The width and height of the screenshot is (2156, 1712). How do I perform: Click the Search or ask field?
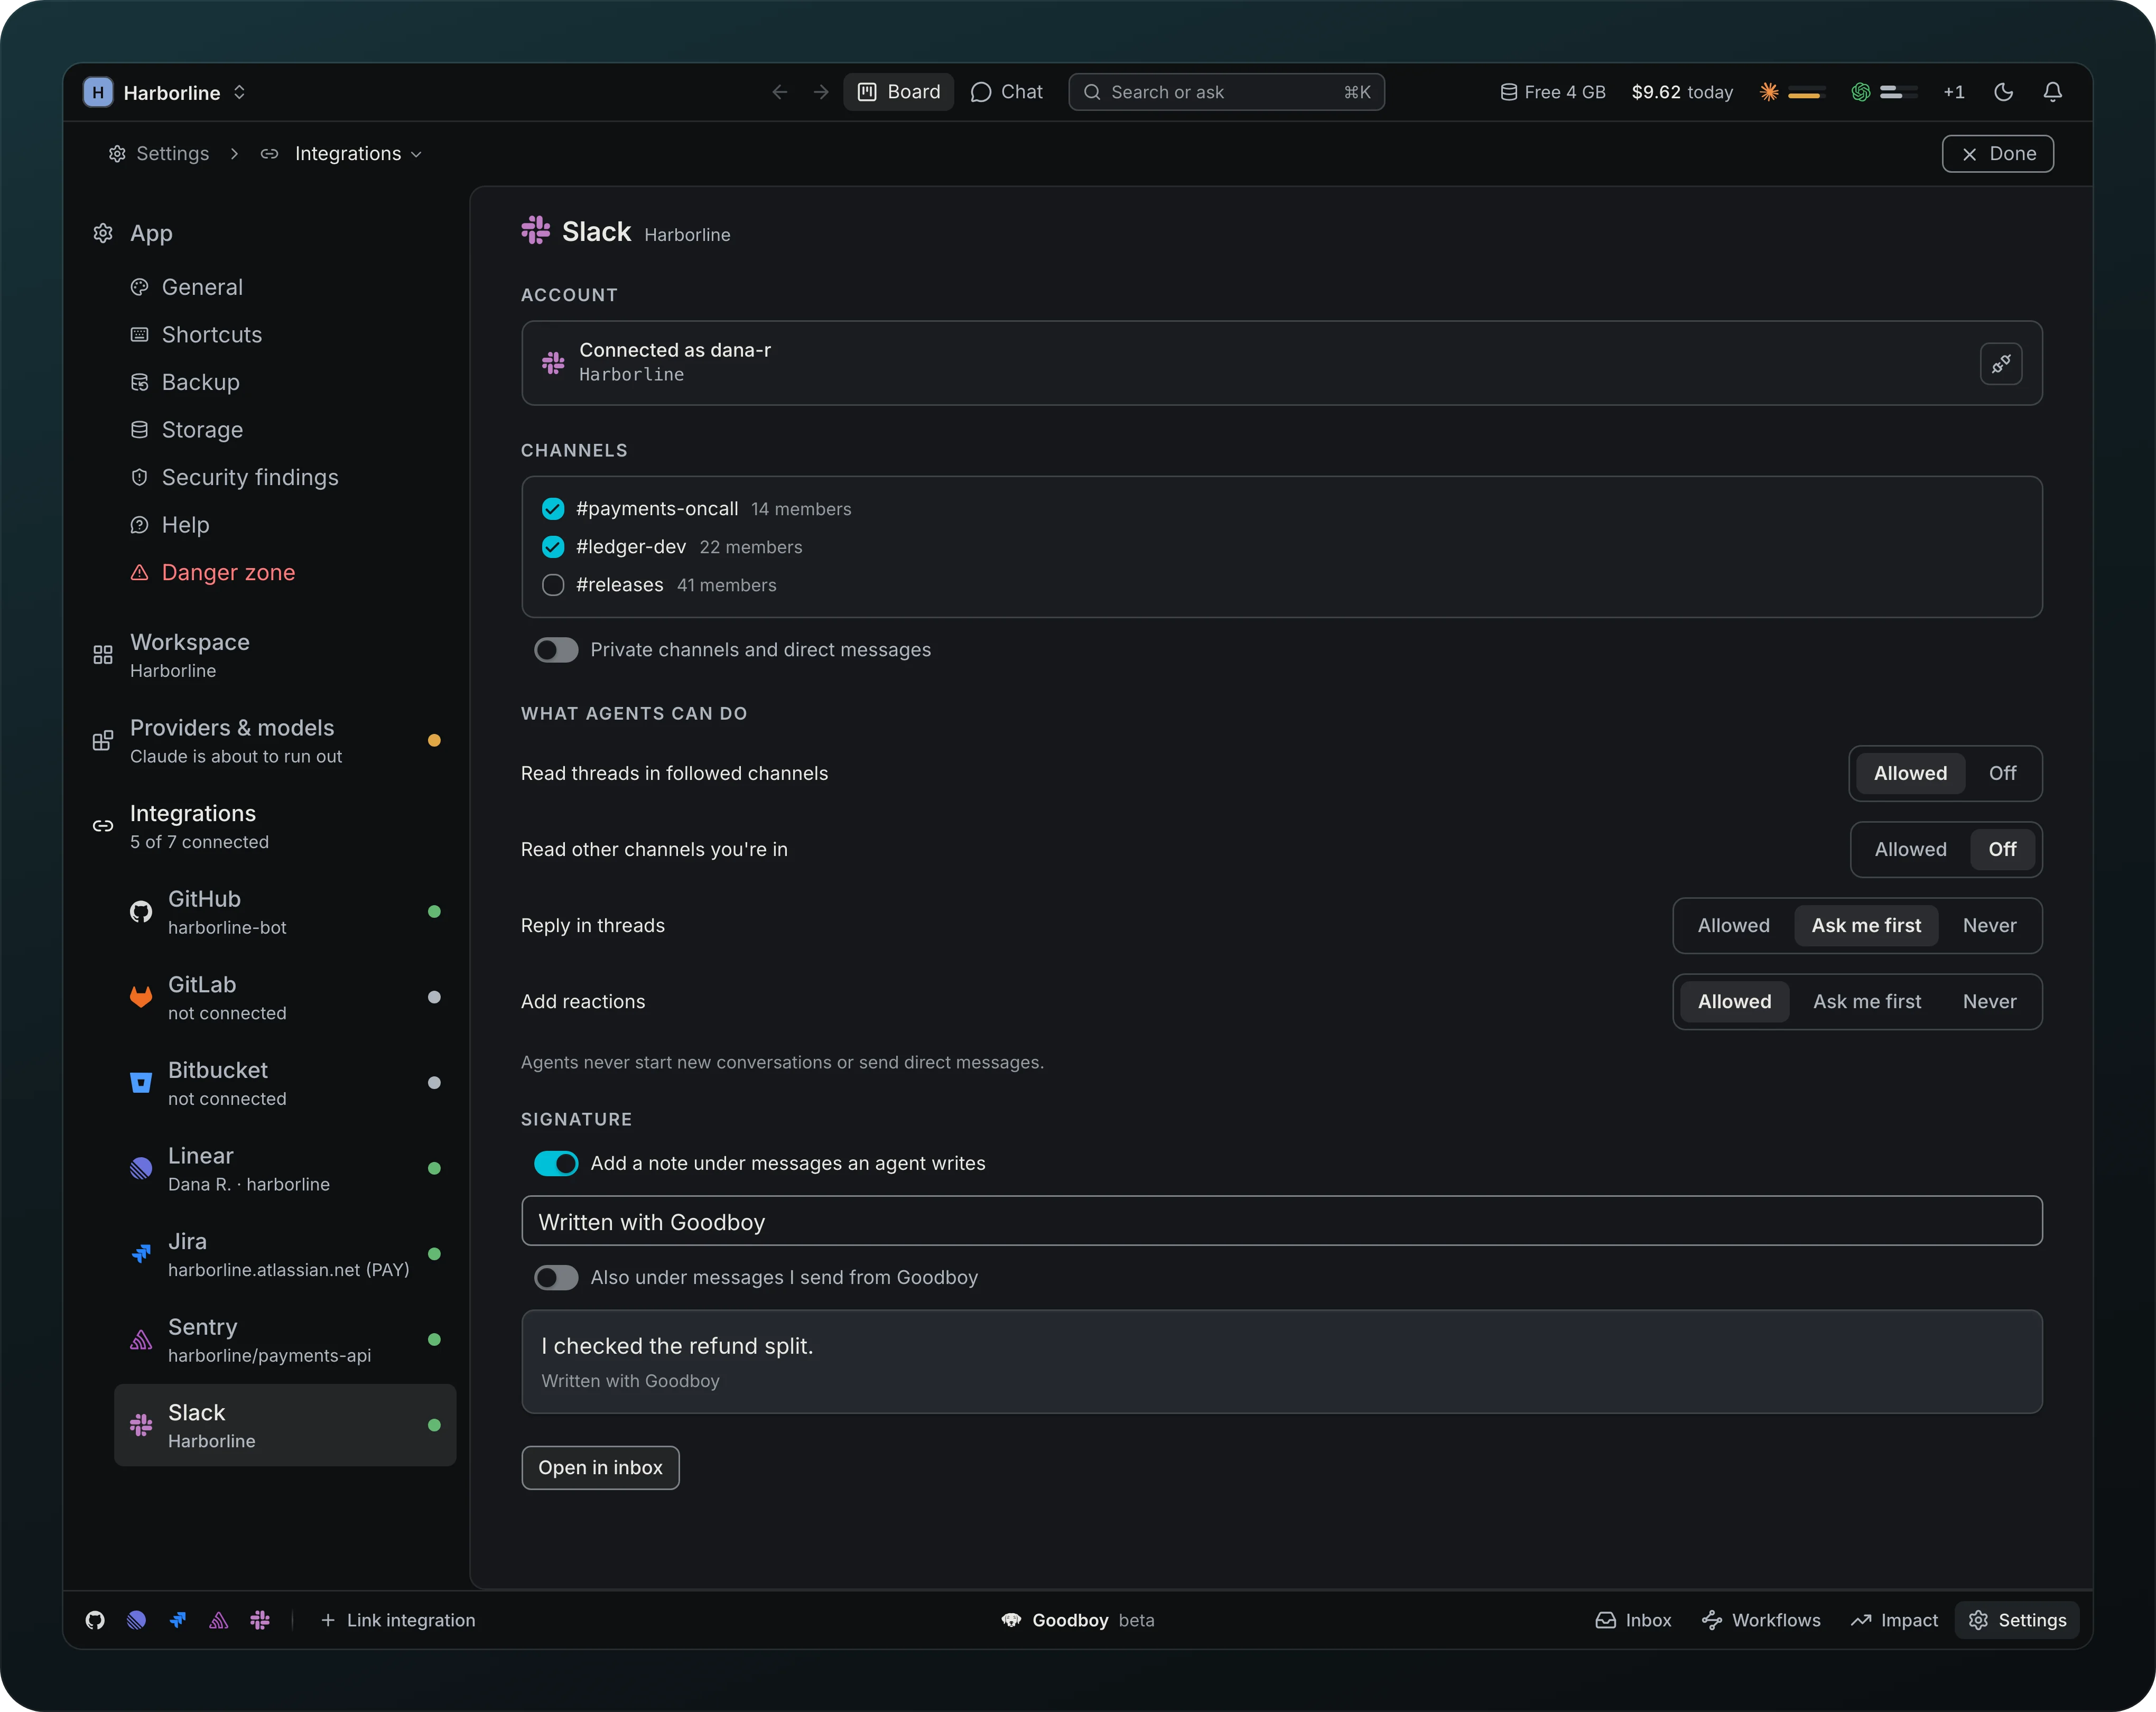tap(1226, 92)
